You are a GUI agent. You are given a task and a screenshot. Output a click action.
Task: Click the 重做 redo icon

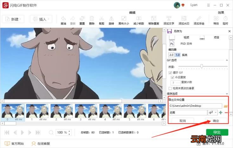tap(73, 19)
